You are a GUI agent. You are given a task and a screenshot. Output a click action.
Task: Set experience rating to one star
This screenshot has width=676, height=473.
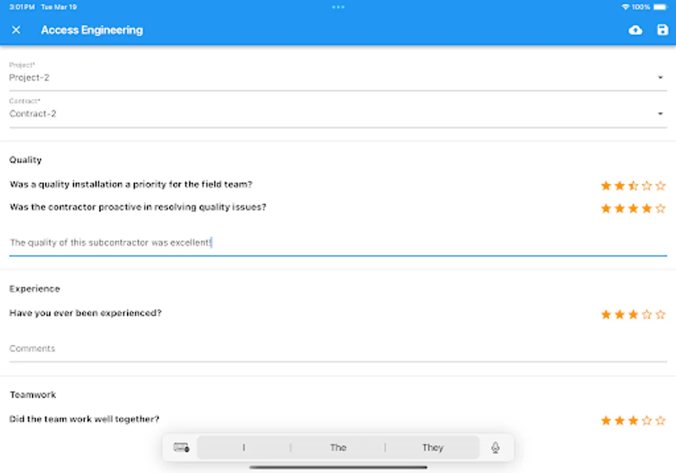[x=606, y=314]
